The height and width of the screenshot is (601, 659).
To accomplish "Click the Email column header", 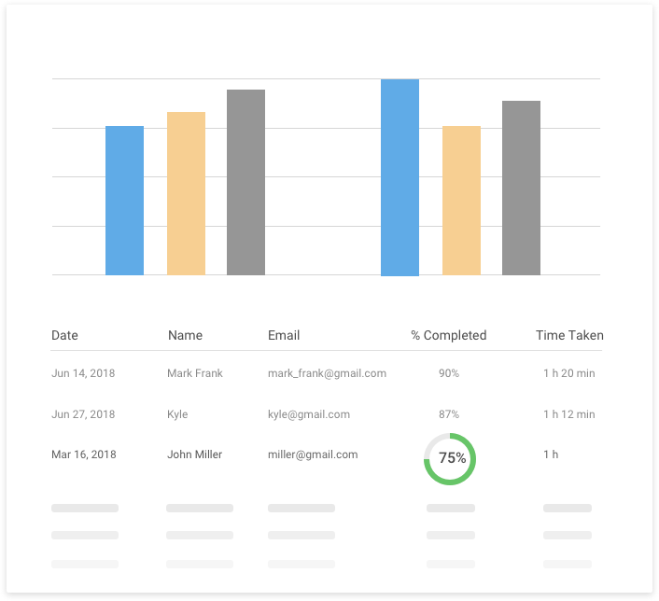I will tap(284, 335).
